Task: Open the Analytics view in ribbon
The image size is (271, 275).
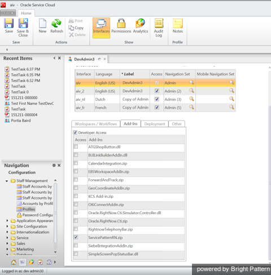Action: 141,26
